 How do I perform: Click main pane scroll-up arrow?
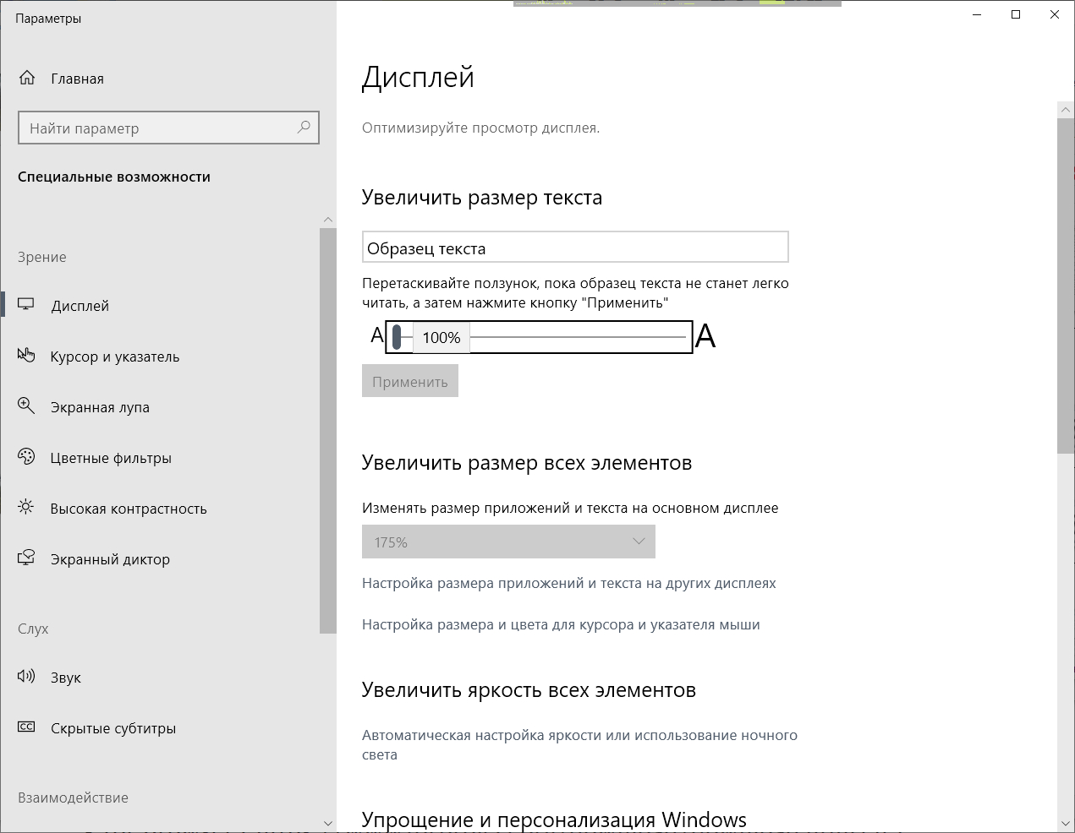[1066, 110]
